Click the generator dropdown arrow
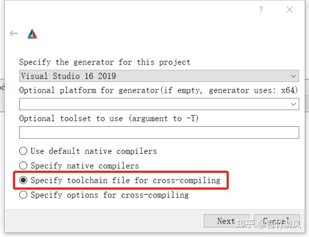The width and height of the screenshot is (309, 237). point(294,76)
